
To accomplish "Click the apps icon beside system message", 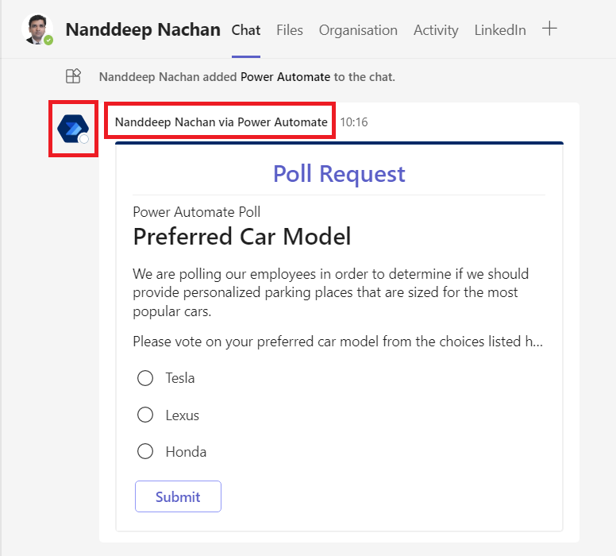I will (73, 76).
